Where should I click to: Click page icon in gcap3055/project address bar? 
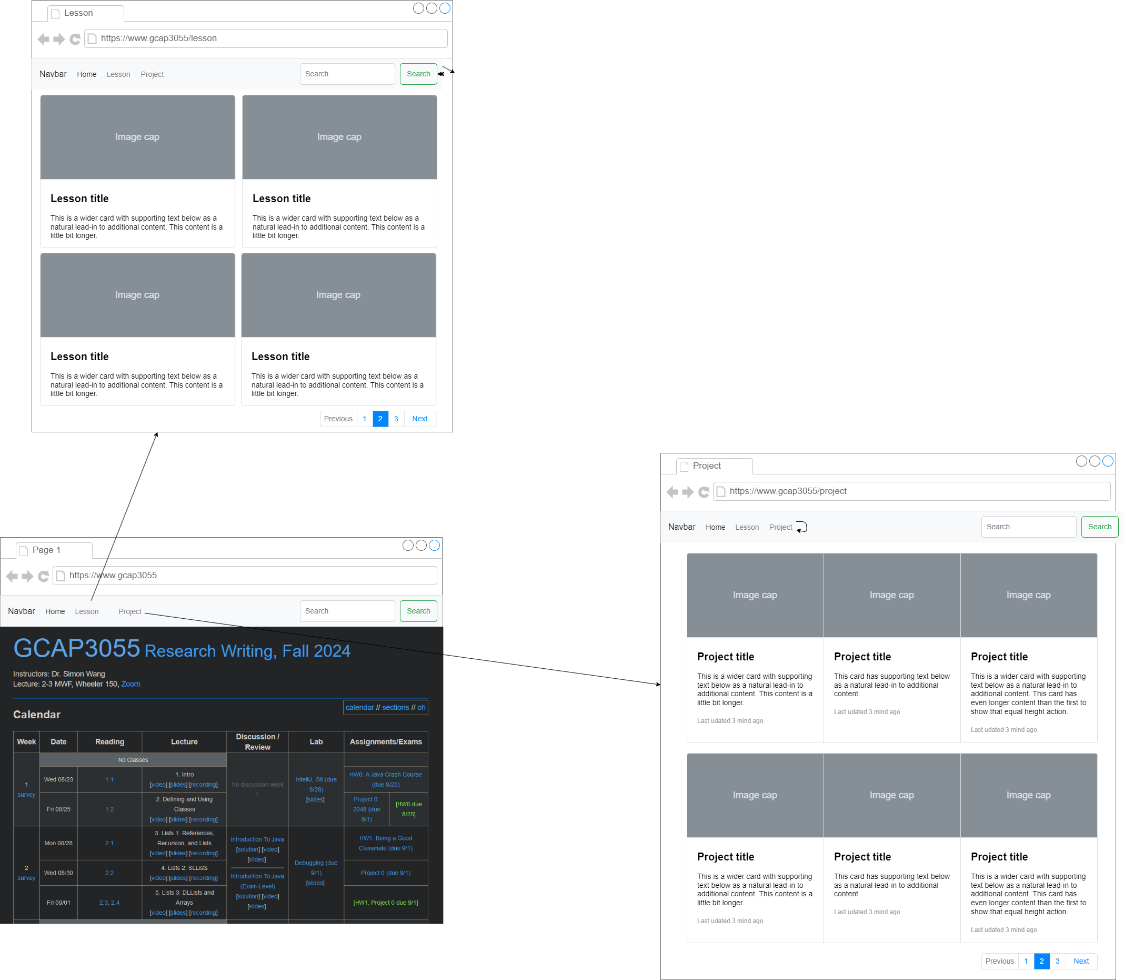pyautogui.click(x=721, y=492)
